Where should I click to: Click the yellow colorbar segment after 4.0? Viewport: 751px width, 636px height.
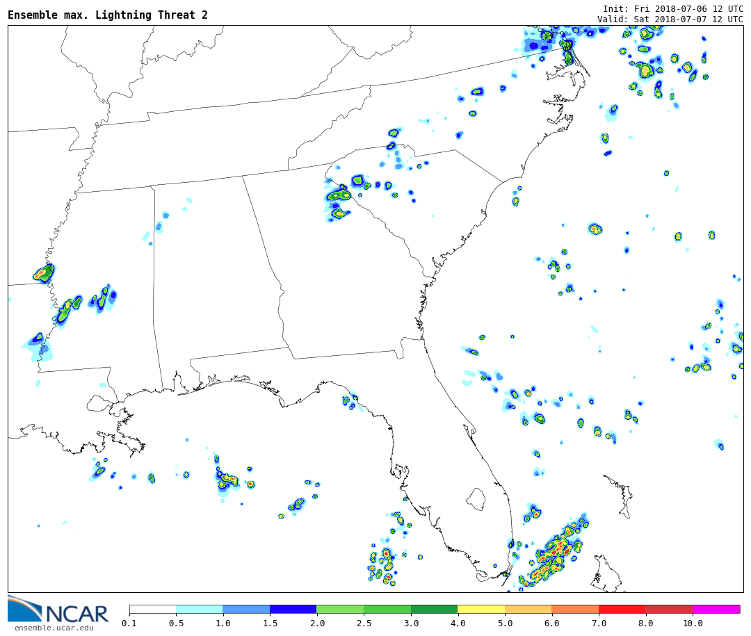pyautogui.click(x=481, y=609)
